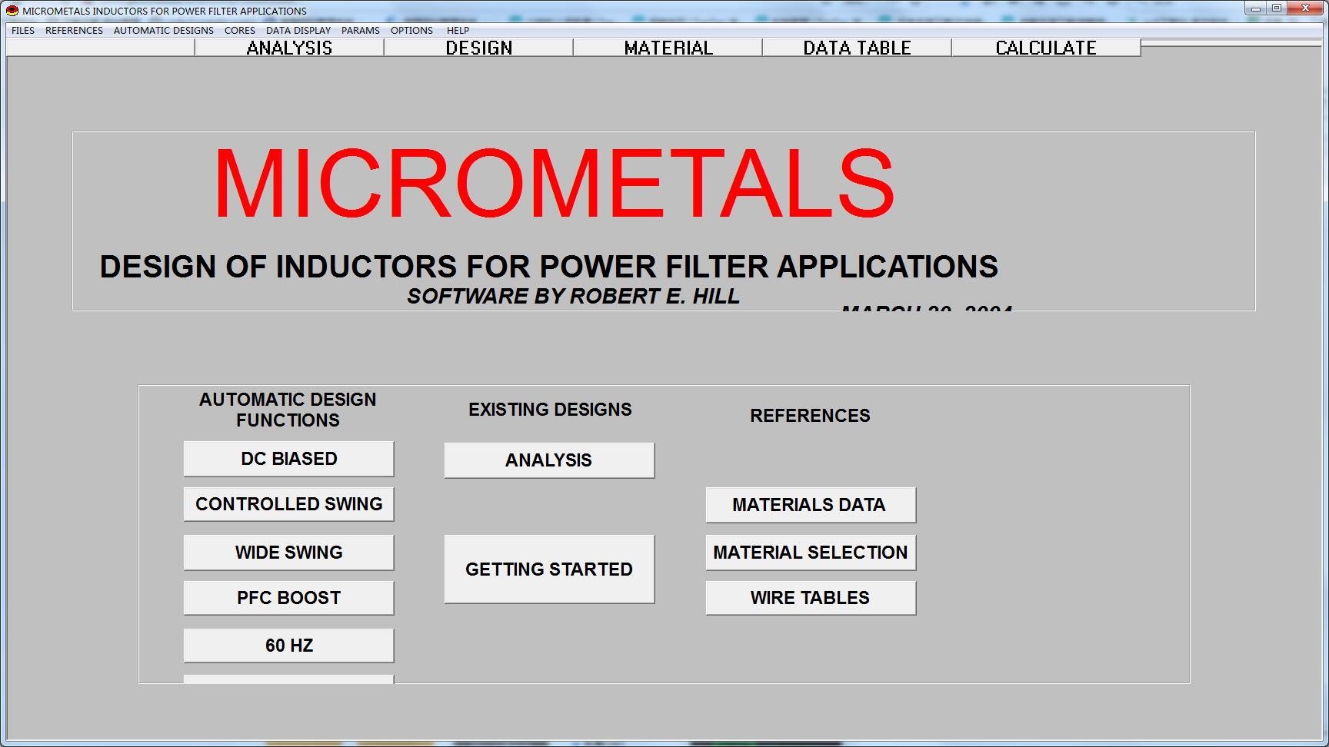The width and height of the screenshot is (1329, 747).
Task: Open the GETTING STARTED guide
Action: pos(549,569)
